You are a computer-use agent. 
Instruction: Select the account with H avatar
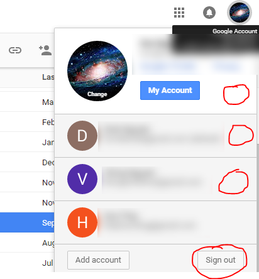155,222
